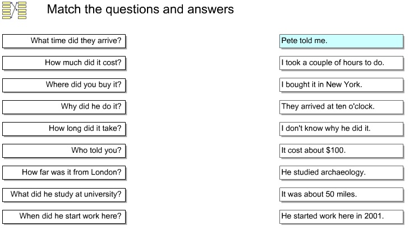Click answer 'He started work here in 2001.'

coord(341,217)
